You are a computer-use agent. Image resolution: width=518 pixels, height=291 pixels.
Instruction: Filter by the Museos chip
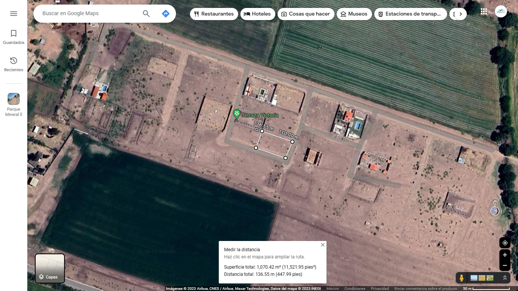[x=354, y=14]
